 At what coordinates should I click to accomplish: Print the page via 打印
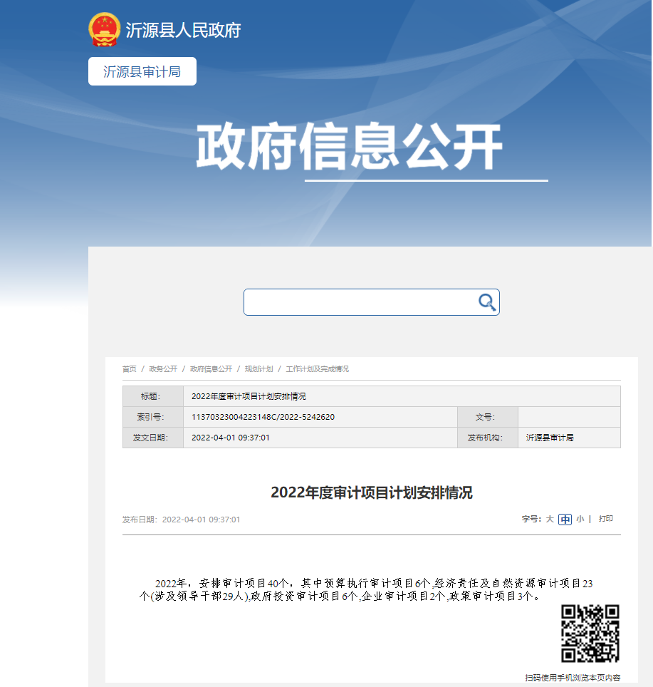(x=605, y=519)
